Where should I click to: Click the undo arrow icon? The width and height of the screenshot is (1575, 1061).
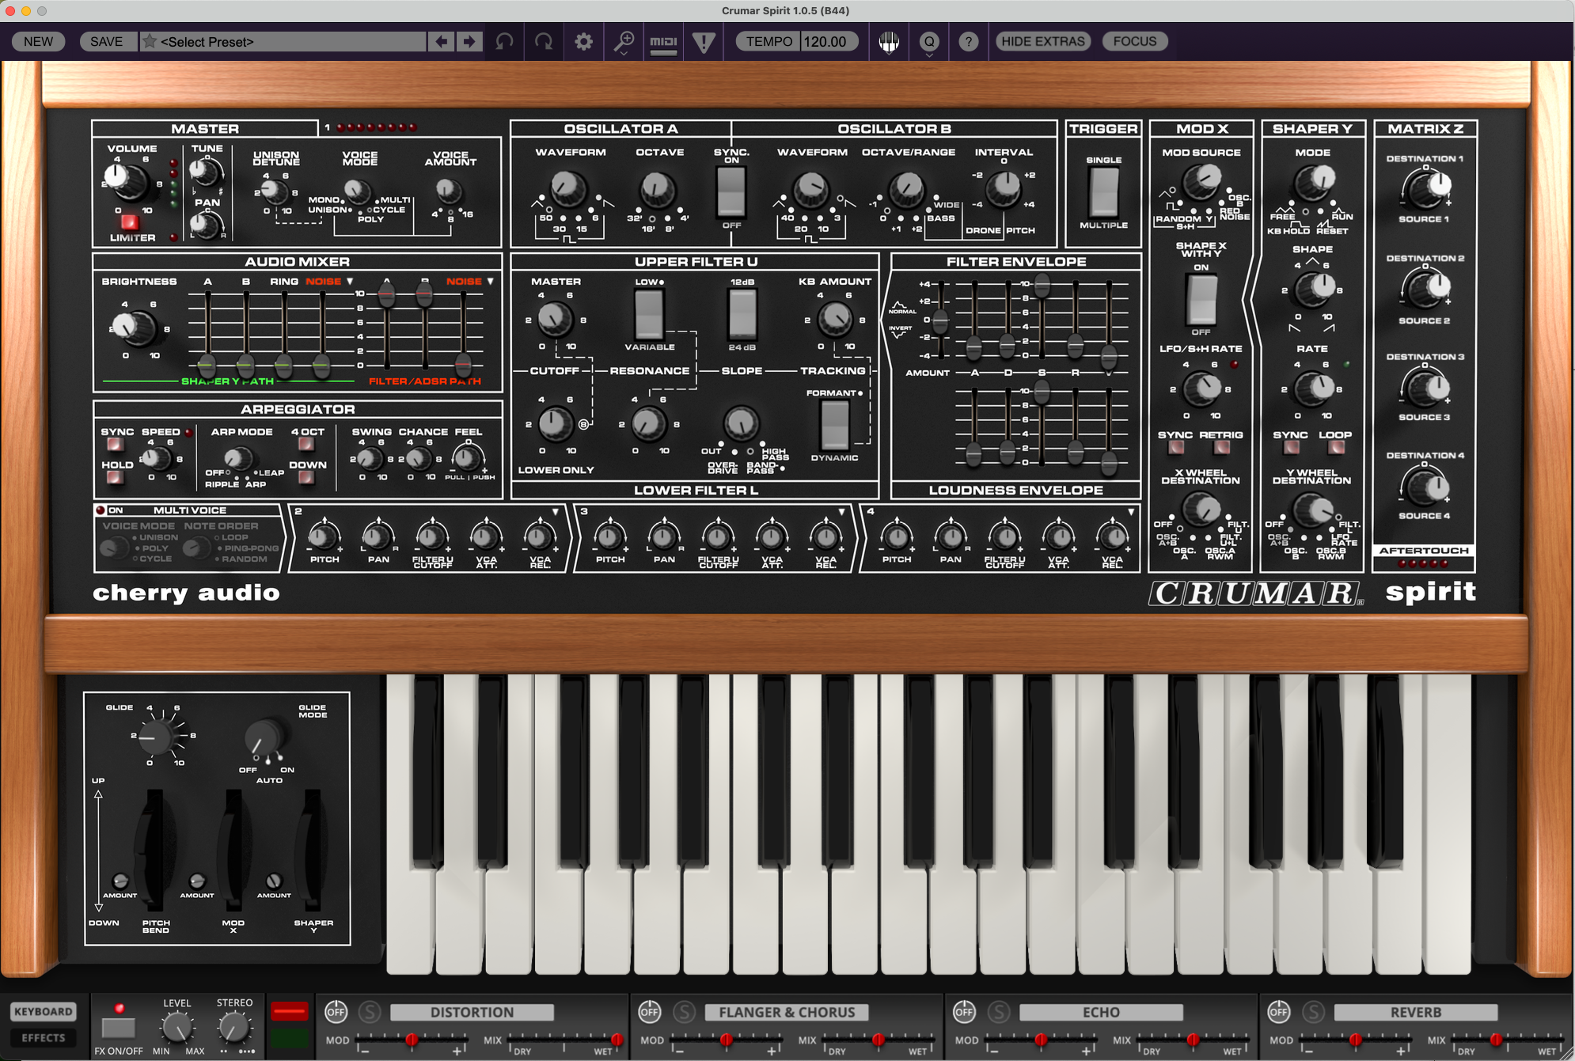(504, 41)
